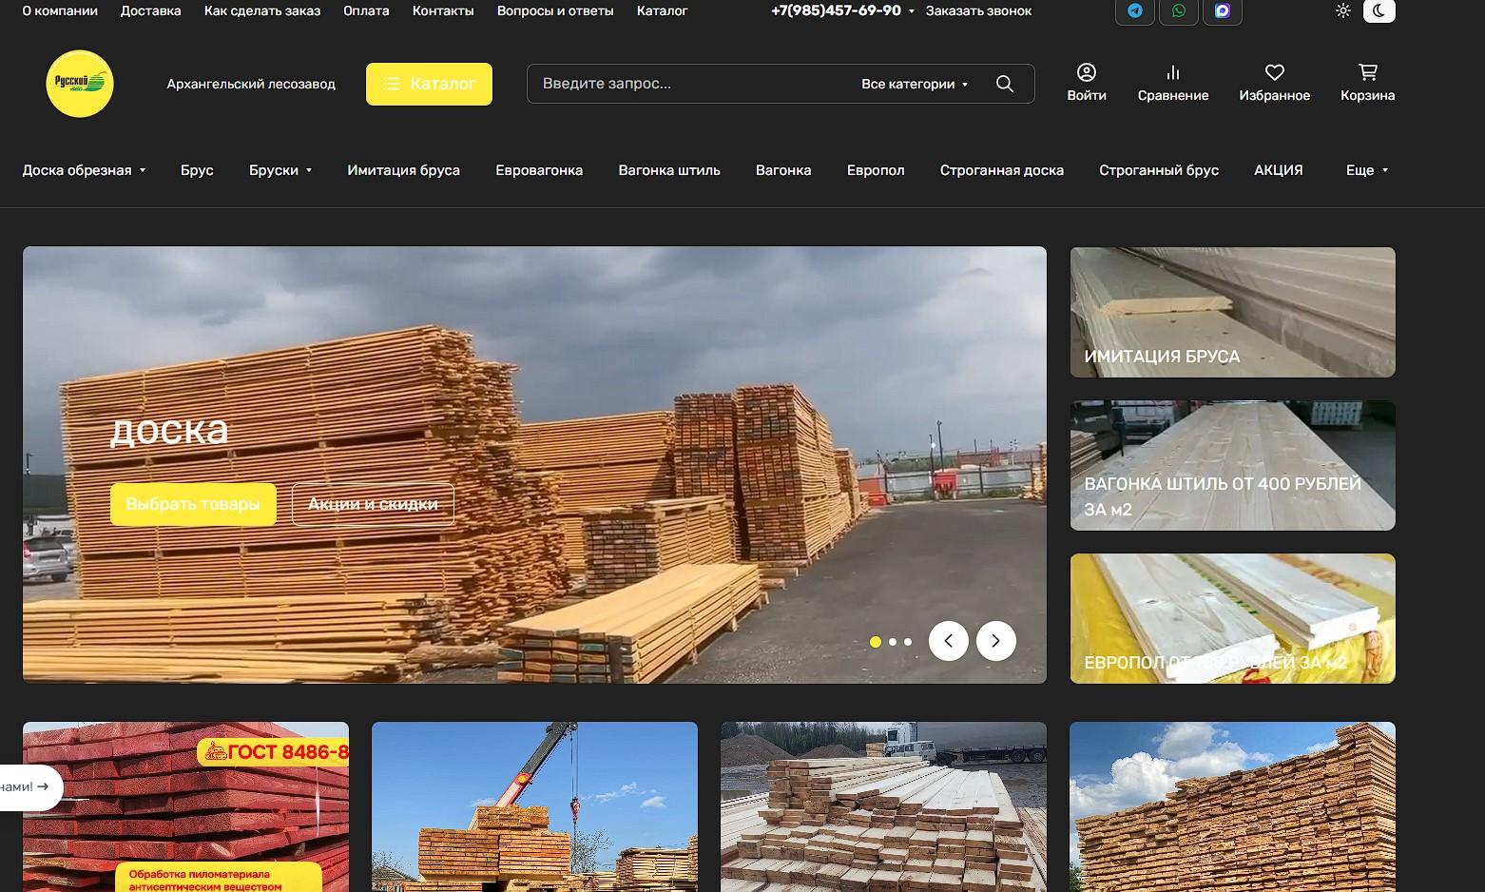Expand the Все категории search dropdown
The width and height of the screenshot is (1485, 892).
click(x=914, y=84)
